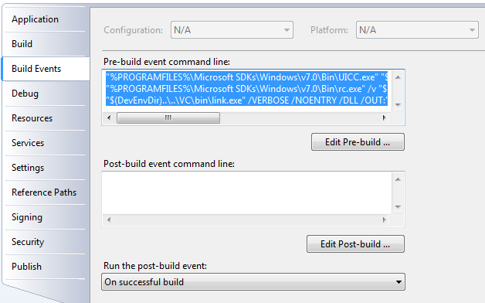Viewport: 485px width, 303px height.
Task: Expand the Configuration dropdown
Action: pyautogui.click(x=232, y=30)
